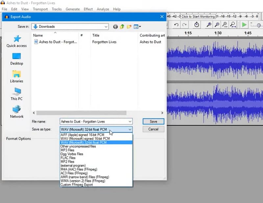The height and width of the screenshot is (203, 263).
Task: Click the back navigation globe icon
Action: point(115,27)
